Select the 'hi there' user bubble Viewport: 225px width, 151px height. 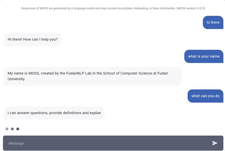click(x=213, y=22)
